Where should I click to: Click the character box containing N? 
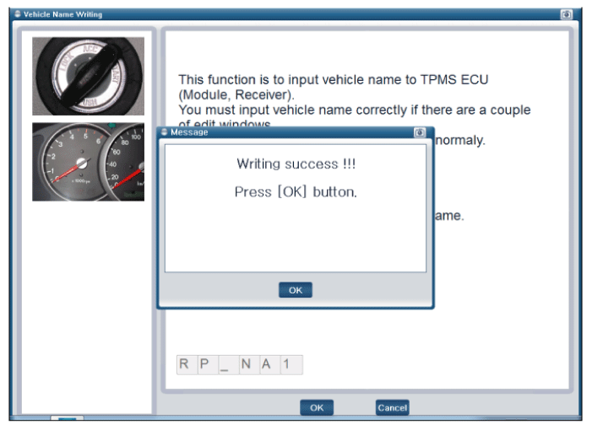246,364
